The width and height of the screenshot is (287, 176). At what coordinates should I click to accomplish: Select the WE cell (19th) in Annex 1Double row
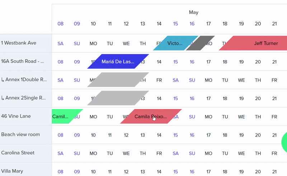point(241,80)
